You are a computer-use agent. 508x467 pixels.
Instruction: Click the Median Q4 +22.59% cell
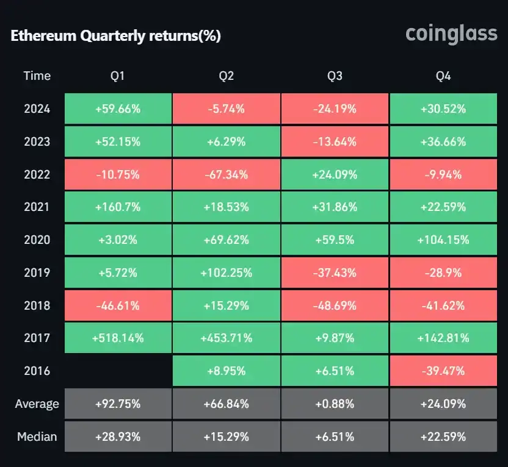(x=443, y=437)
